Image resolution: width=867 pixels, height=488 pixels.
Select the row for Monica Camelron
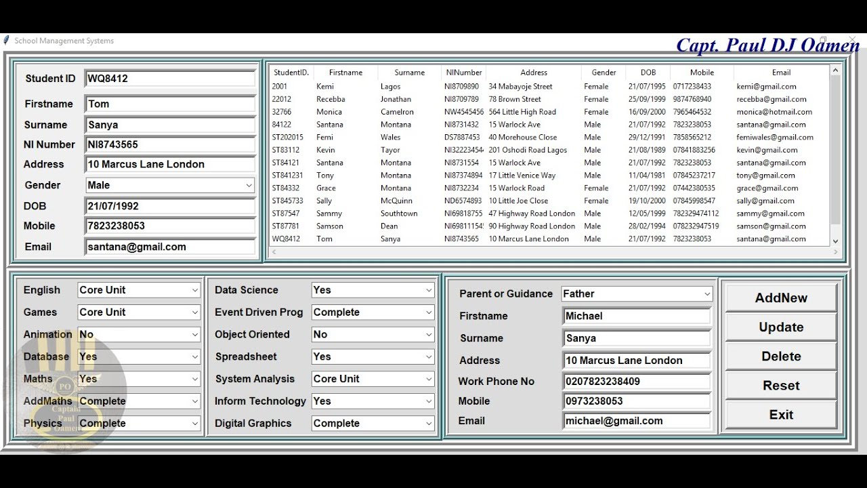[x=549, y=112]
